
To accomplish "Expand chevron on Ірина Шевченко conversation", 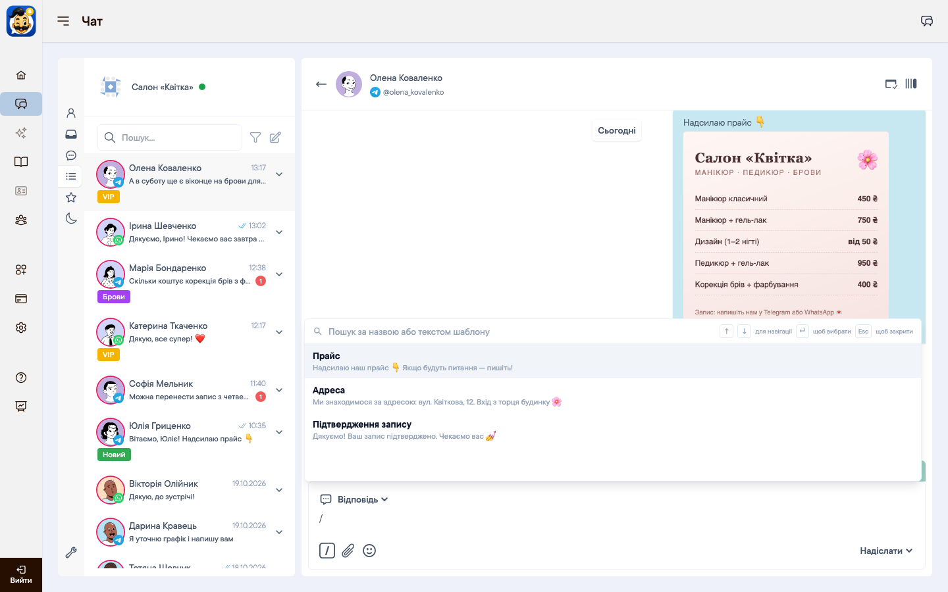I will pos(279,232).
